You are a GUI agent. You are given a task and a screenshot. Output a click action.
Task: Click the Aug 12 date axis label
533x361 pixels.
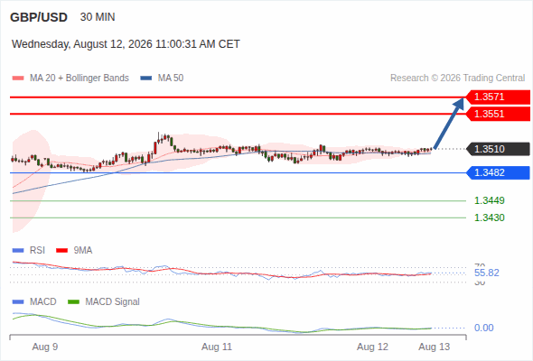pyautogui.click(x=372, y=347)
